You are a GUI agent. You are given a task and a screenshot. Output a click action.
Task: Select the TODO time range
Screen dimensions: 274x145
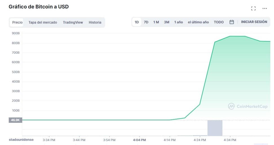tap(219, 22)
